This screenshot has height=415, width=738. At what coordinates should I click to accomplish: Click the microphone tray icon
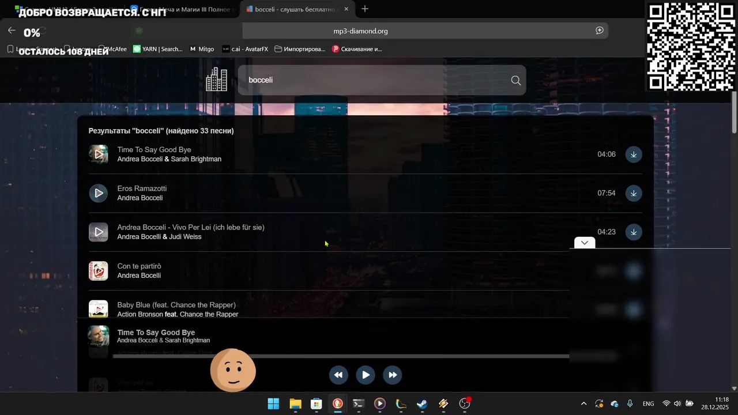coord(630,403)
